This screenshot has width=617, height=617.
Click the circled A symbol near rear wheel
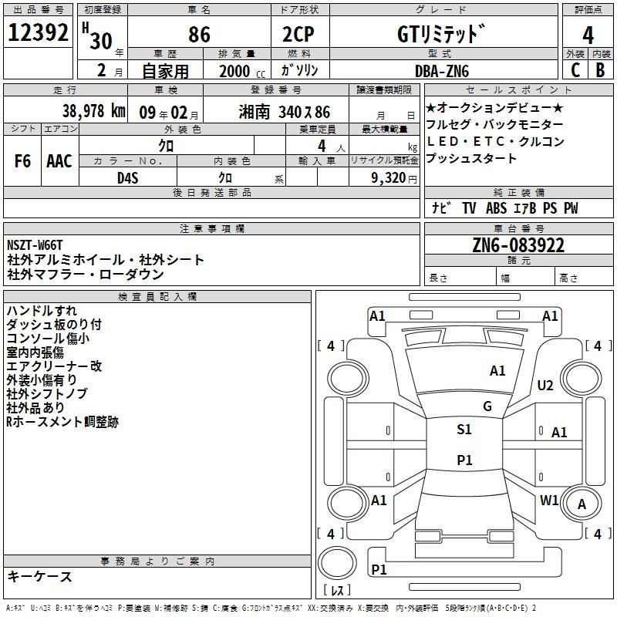click(581, 504)
